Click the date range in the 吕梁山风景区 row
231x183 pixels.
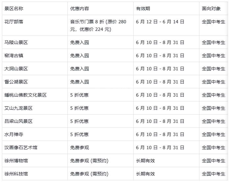tap(160, 121)
